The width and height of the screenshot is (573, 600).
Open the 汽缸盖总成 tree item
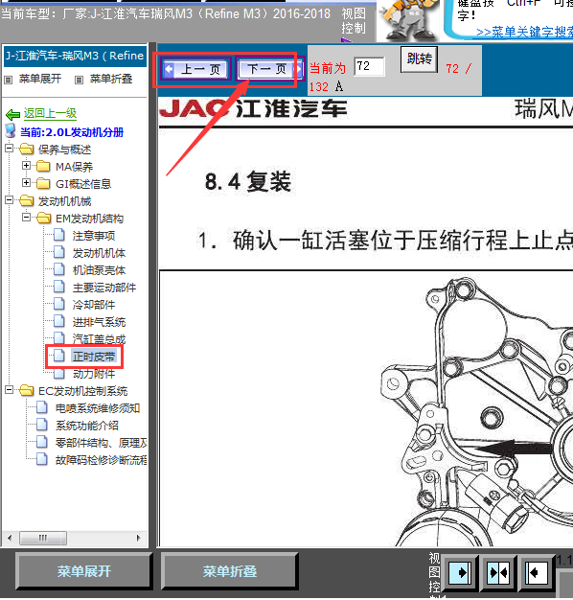coord(99,339)
